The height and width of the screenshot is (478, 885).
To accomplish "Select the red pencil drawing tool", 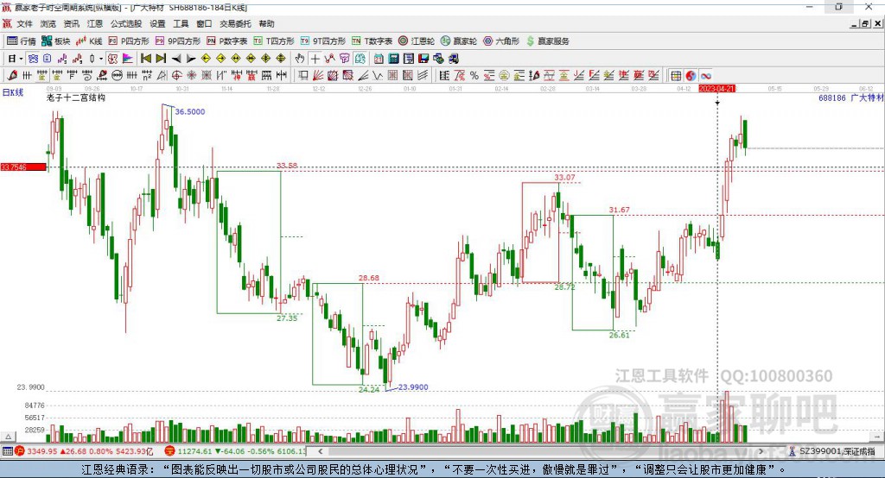I will pyautogui.click(x=12, y=76).
